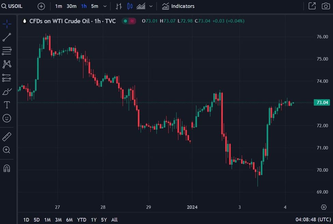The height and width of the screenshot is (224, 333).
Task: Select the Text annotation tool
Action: (x=7, y=105)
